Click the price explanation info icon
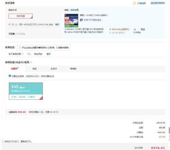The image size is (170, 150). 134,3
